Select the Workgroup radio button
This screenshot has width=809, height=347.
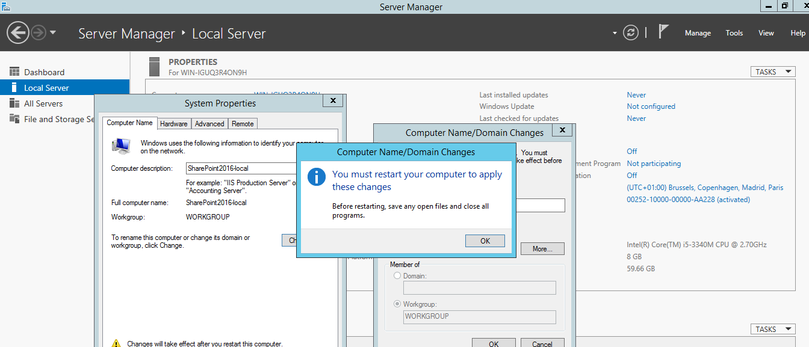397,304
